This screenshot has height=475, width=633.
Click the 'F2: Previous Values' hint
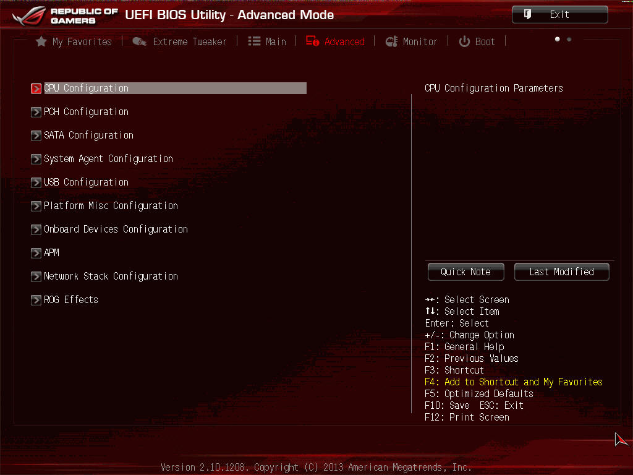pos(472,359)
